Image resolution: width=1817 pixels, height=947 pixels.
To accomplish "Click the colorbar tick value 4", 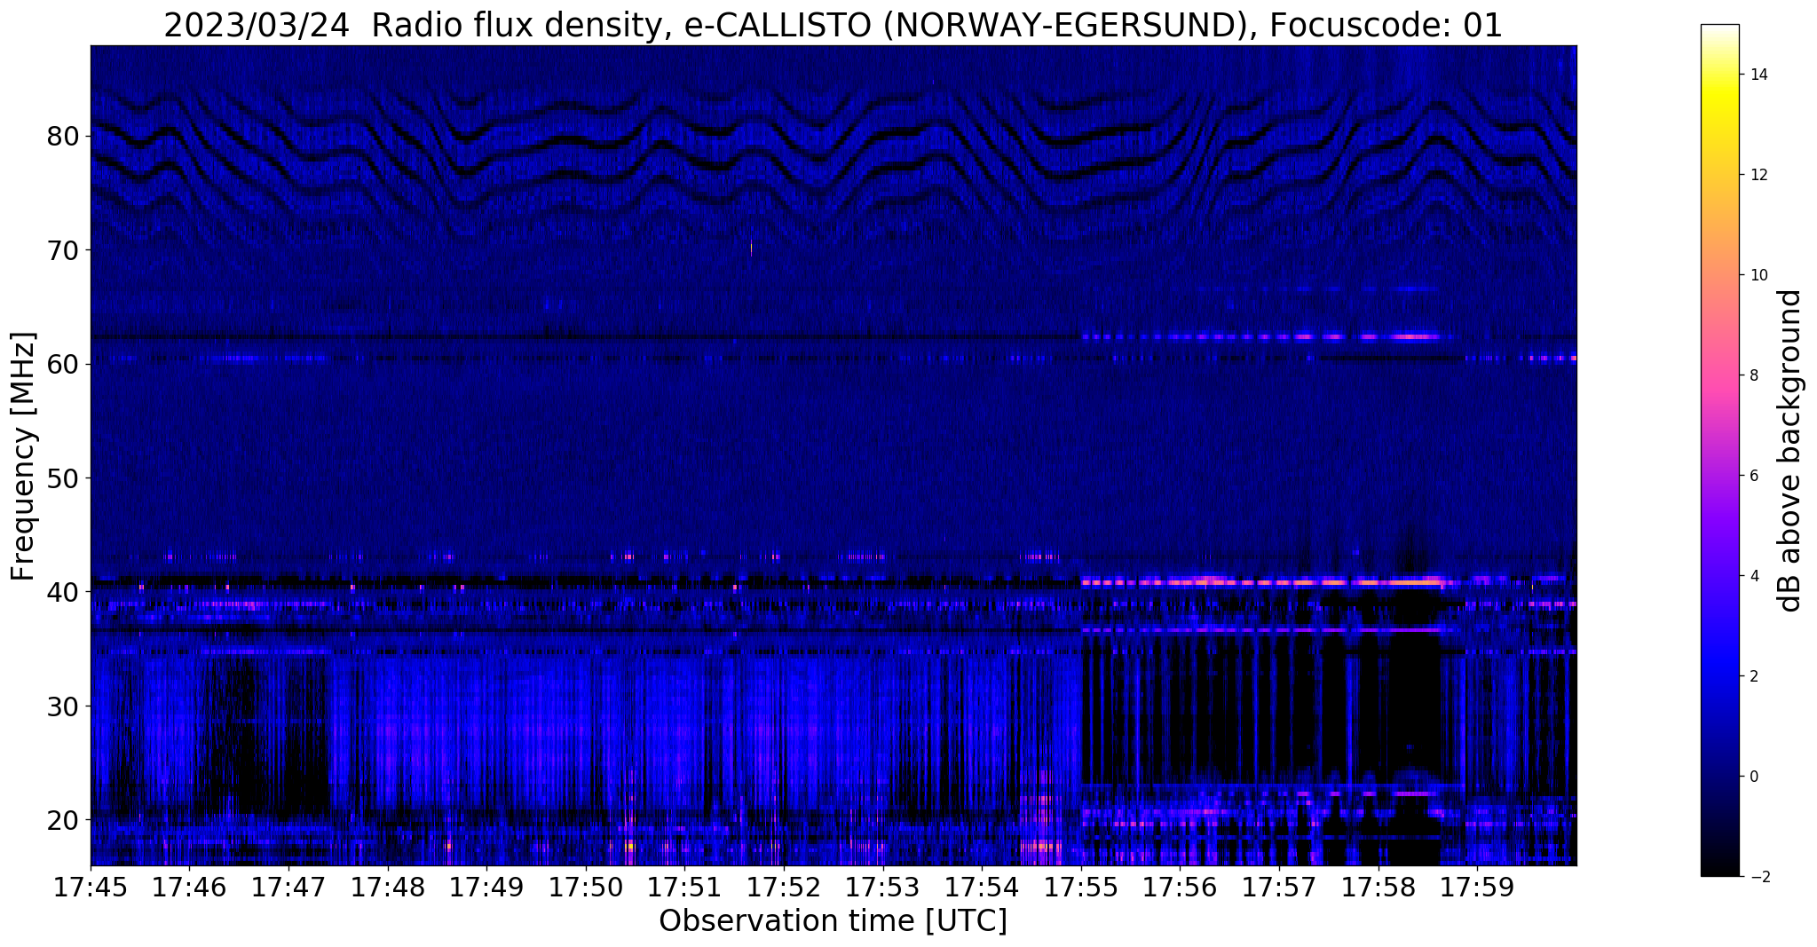I will click(1754, 576).
